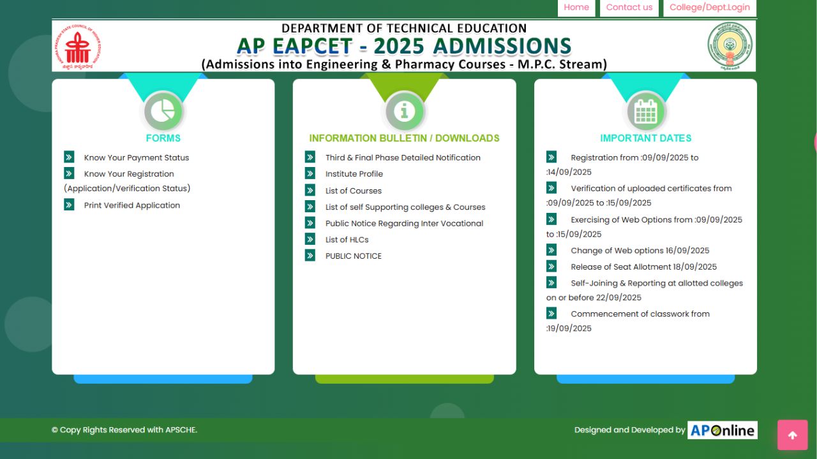
Task: Open Know Your Payment Status
Action: 137,157
